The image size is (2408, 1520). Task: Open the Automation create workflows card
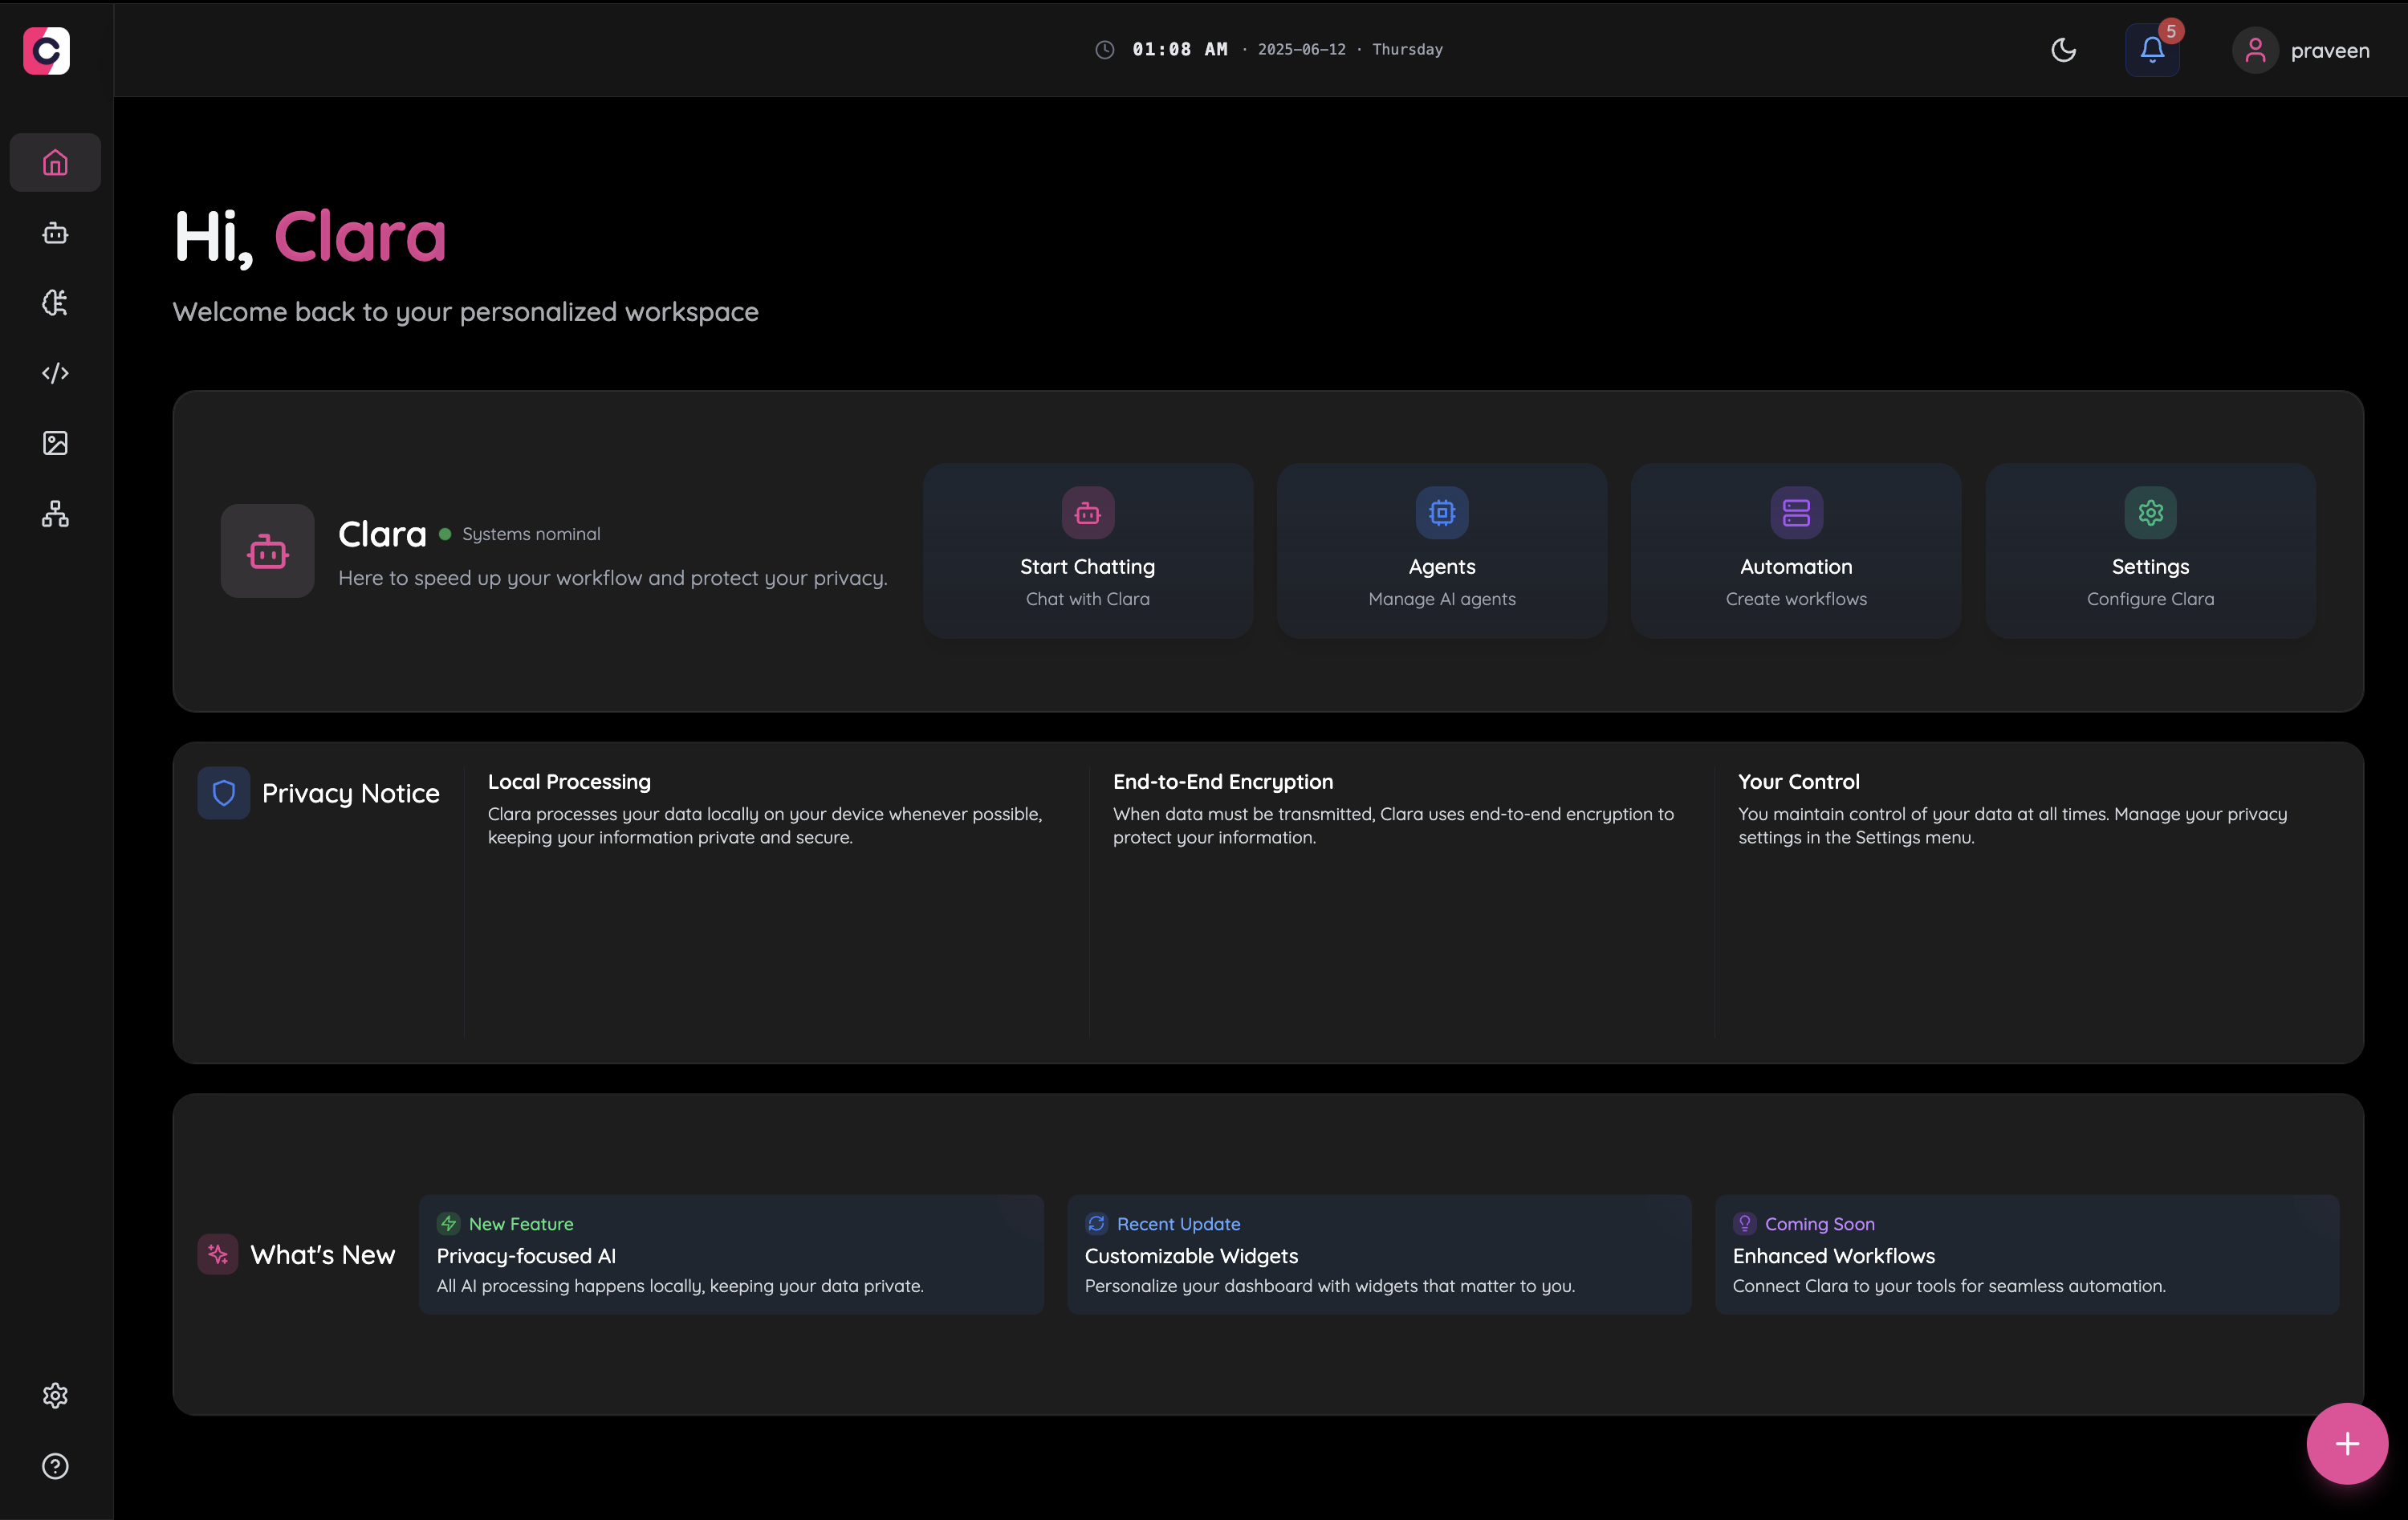point(1795,550)
